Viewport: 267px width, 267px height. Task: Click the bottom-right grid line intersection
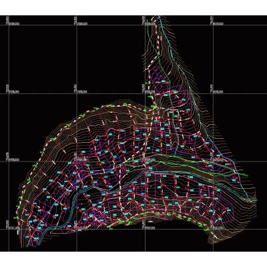(x=213, y=229)
